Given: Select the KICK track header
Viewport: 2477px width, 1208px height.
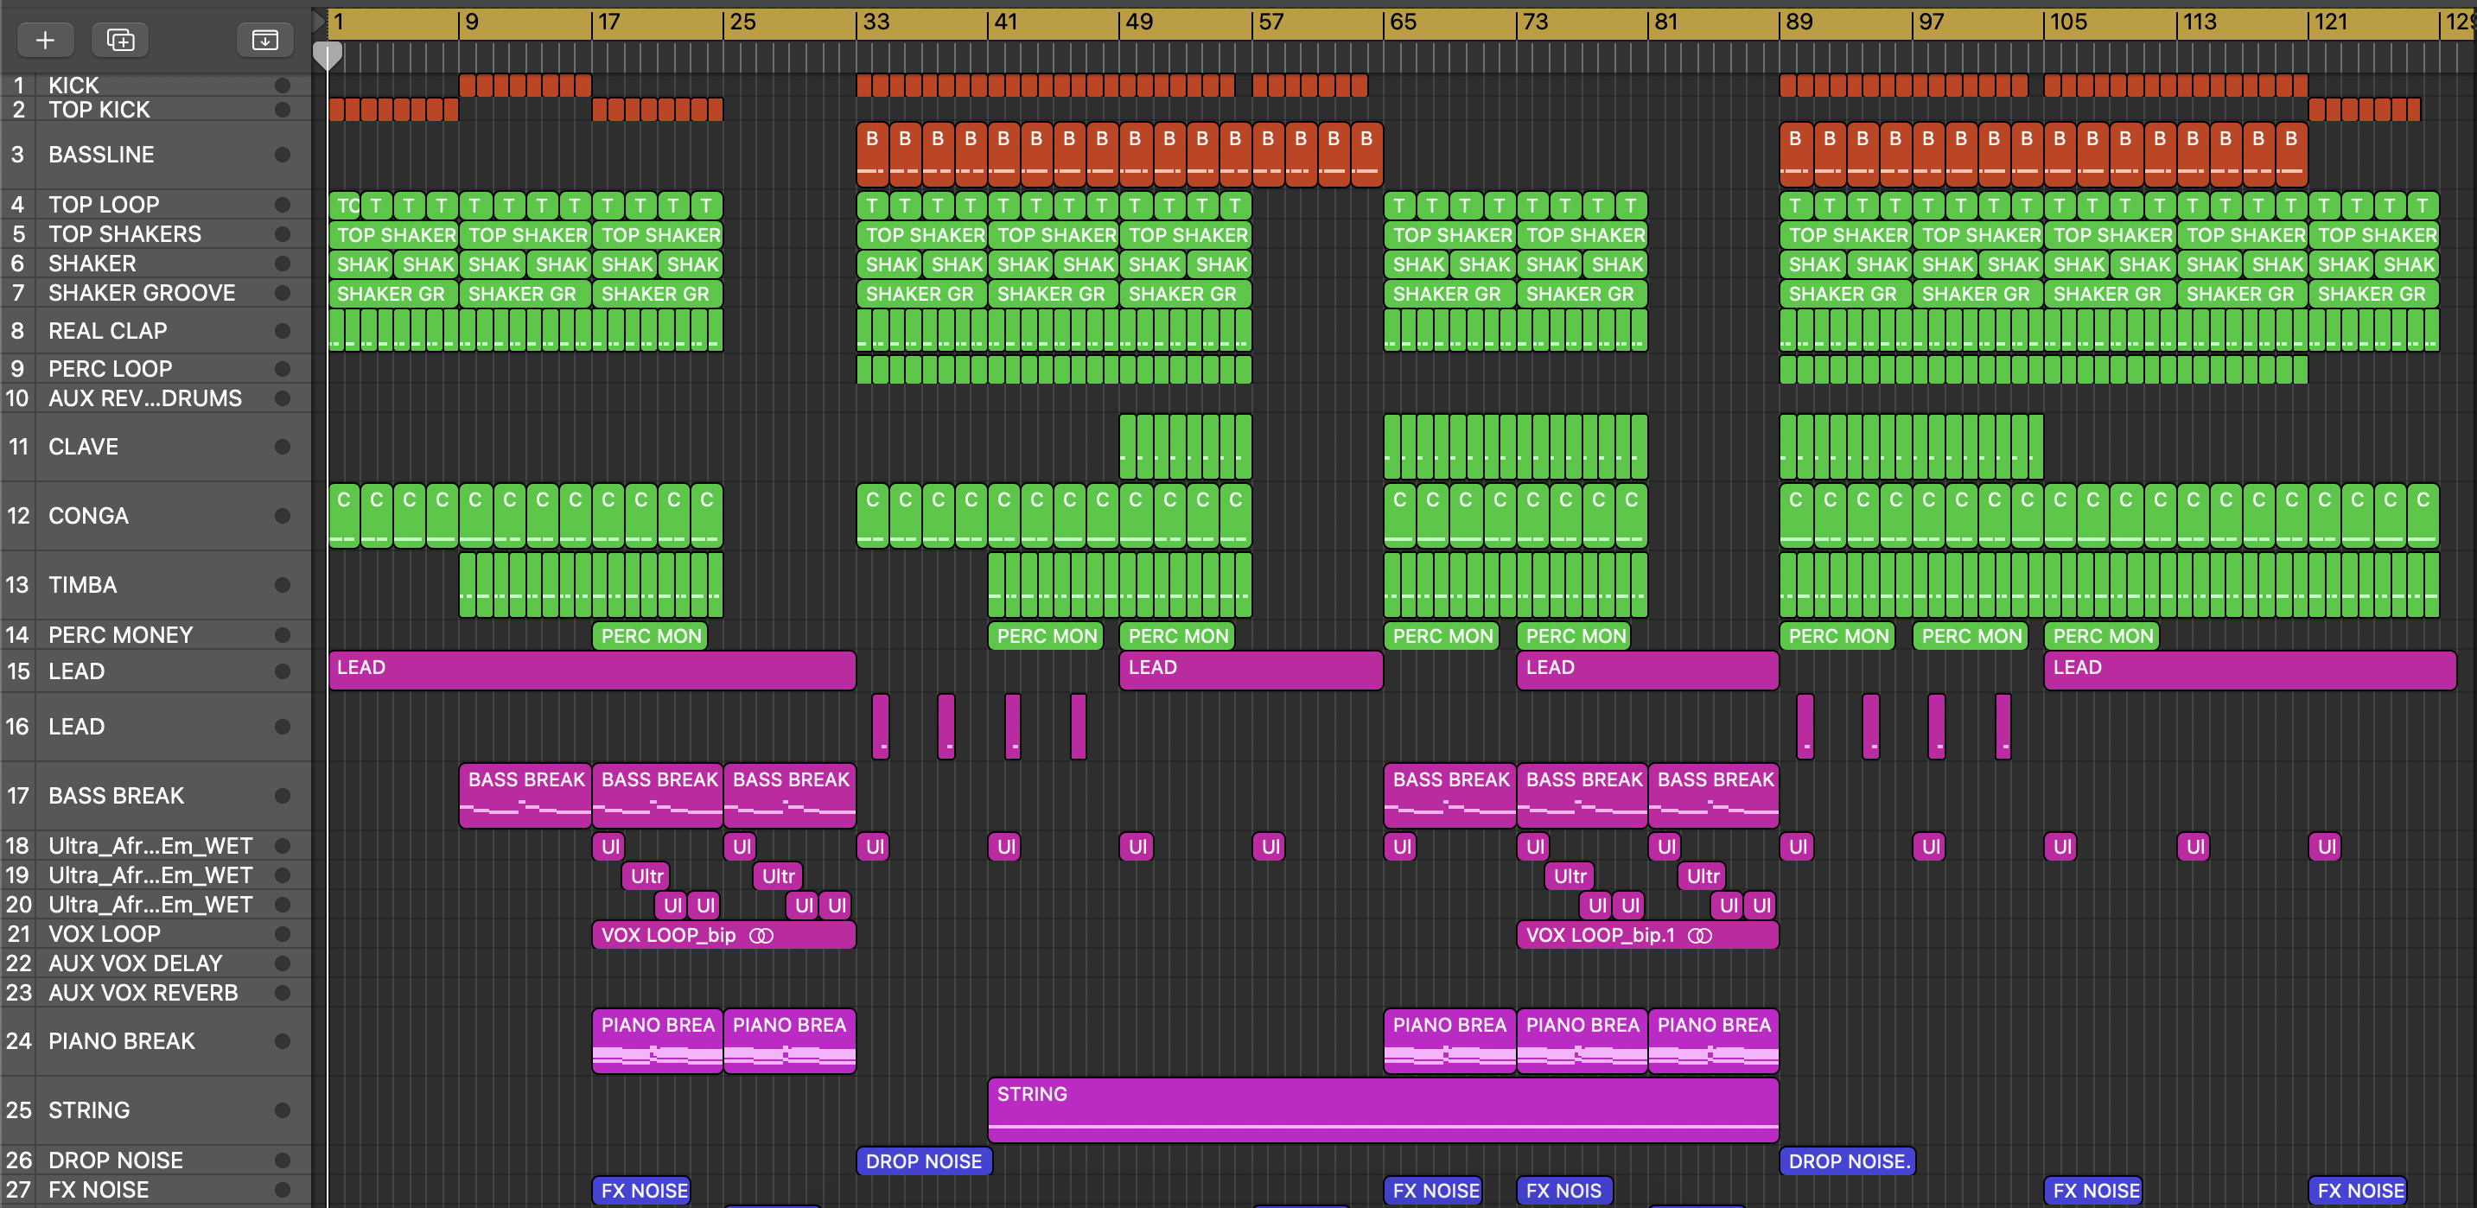Looking at the screenshot, I should click(156, 86).
